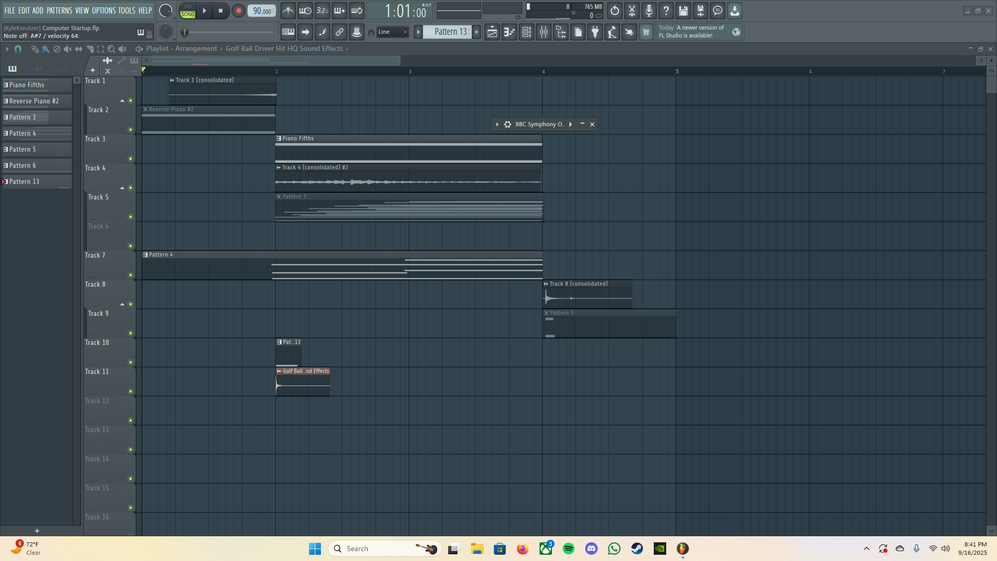
Task: Open the Mixer view
Action: coord(544,32)
